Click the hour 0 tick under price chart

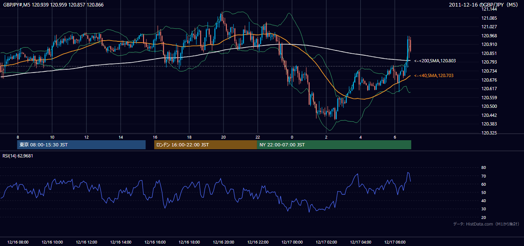pos(292,137)
